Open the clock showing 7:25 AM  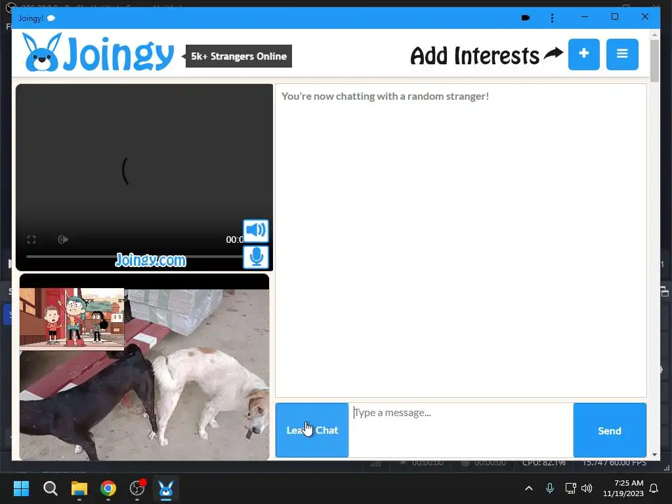coord(623,488)
